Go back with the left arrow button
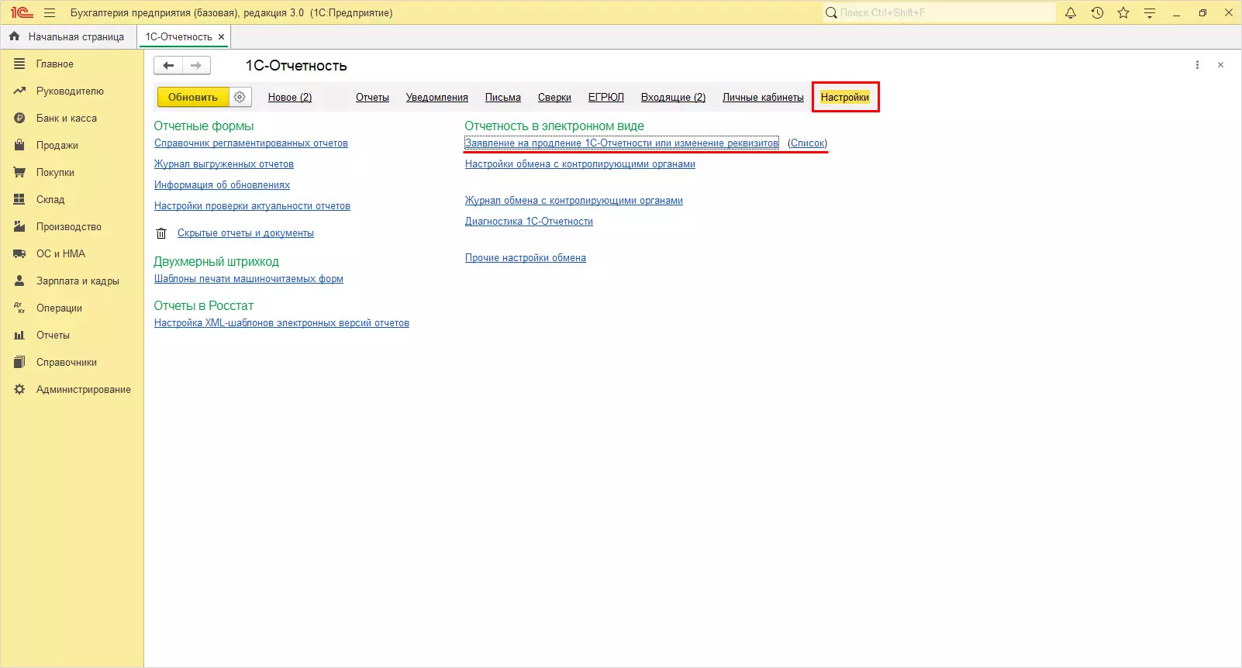The height and width of the screenshot is (668, 1242). pyautogui.click(x=168, y=65)
